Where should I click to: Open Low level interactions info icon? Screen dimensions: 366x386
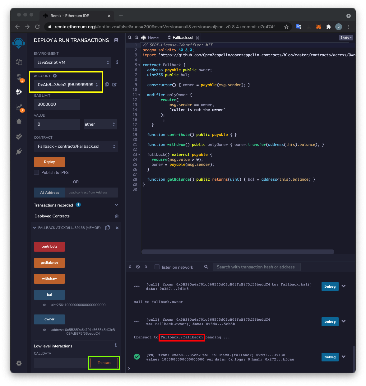[116, 345]
